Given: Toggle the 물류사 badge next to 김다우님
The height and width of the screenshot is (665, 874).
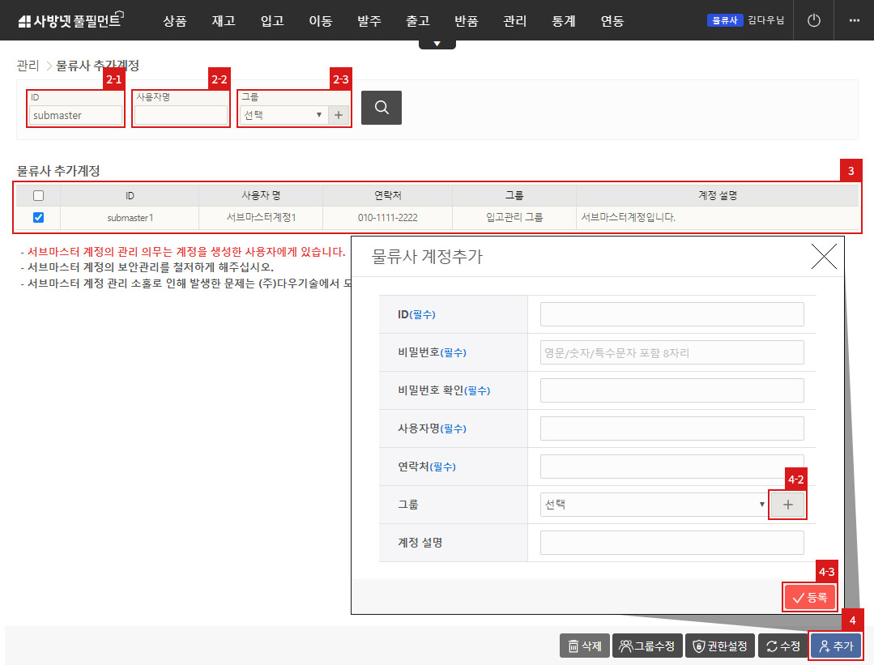Looking at the screenshot, I should [x=724, y=20].
